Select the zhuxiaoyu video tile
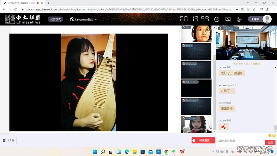This screenshot has height=156, width=277. point(196,70)
